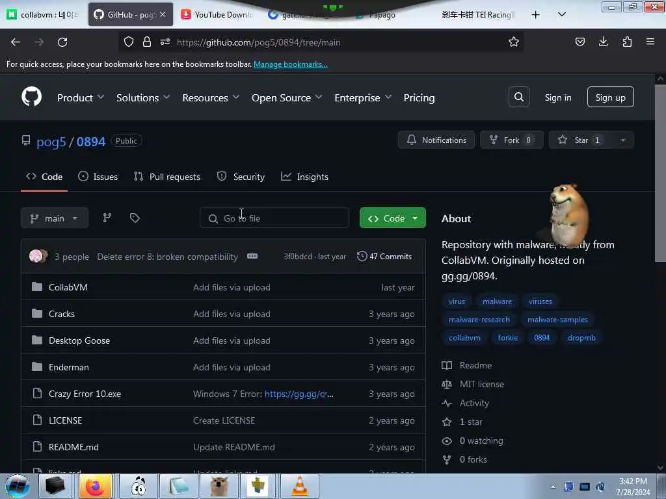Expand the Enterprise menu
Screen dimensions: 666x499
363,97
